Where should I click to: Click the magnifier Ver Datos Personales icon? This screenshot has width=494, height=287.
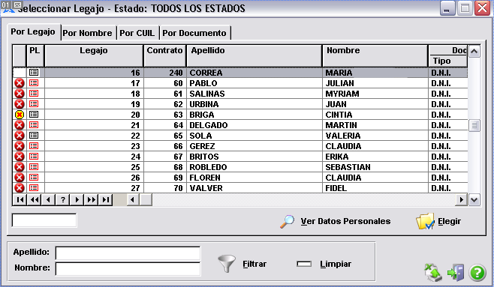287,222
